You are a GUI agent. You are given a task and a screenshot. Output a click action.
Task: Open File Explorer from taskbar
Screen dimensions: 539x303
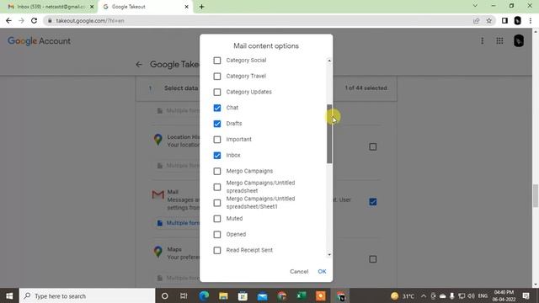click(223, 295)
